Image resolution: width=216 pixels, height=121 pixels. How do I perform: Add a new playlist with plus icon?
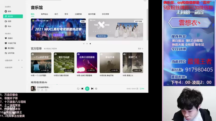click(x=19, y=60)
